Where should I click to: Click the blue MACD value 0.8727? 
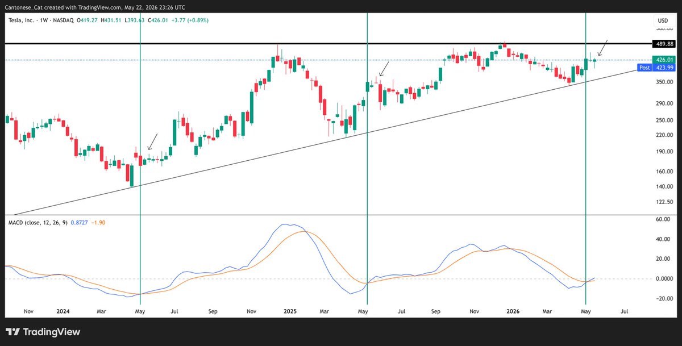pos(80,222)
